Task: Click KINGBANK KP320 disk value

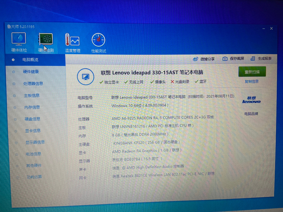Action: pos(147,142)
